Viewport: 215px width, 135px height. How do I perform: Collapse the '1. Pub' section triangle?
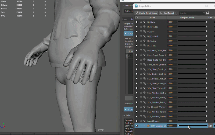[126, 33]
